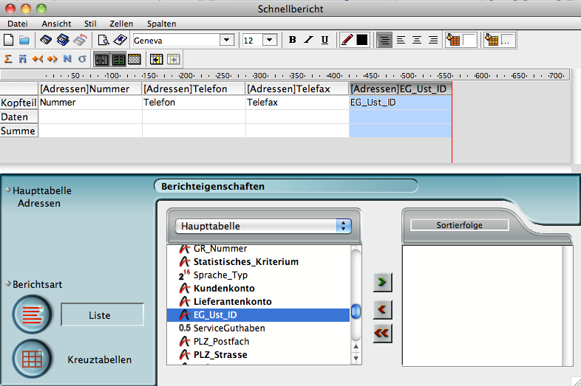Click the black text color swatch
This screenshot has height=386, width=581.
pos(362,40)
